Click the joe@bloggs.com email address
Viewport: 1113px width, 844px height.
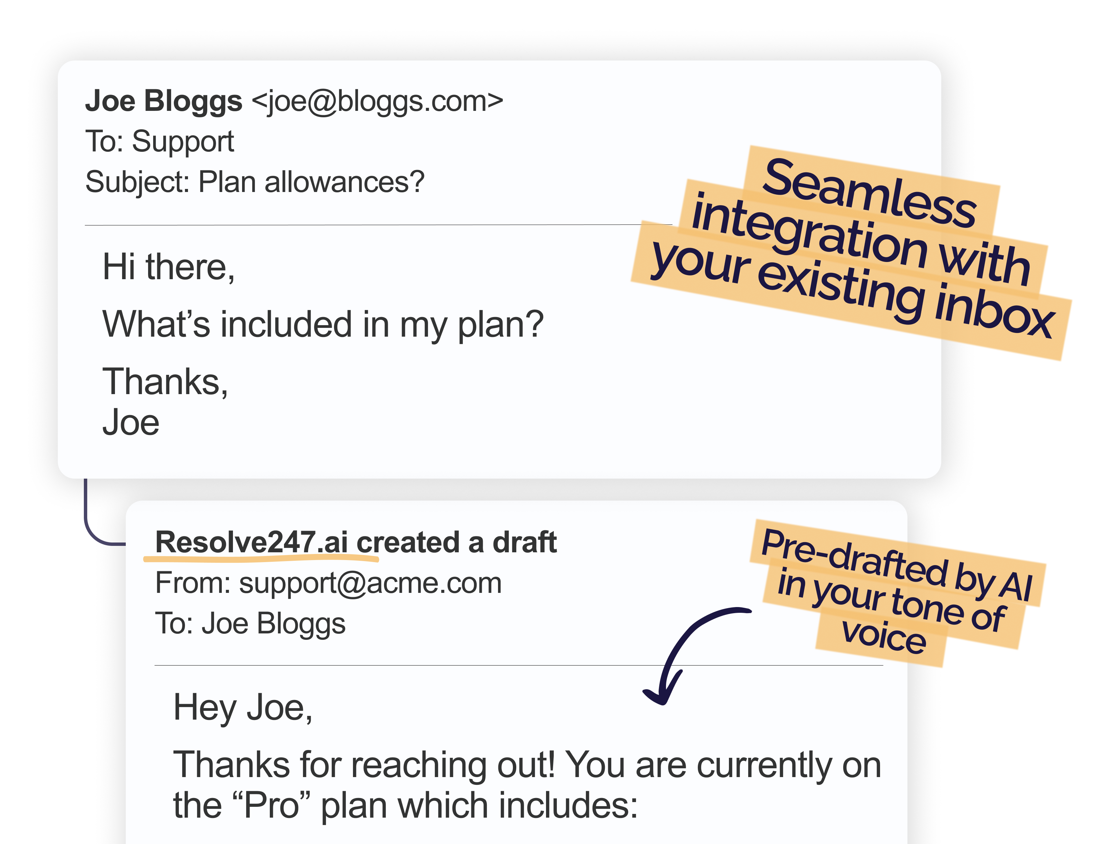coord(377,102)
